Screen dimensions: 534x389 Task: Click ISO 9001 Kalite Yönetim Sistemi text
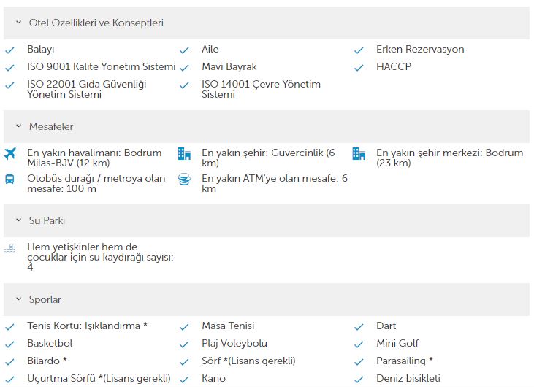pyautogui.click(x=102, y=66)
